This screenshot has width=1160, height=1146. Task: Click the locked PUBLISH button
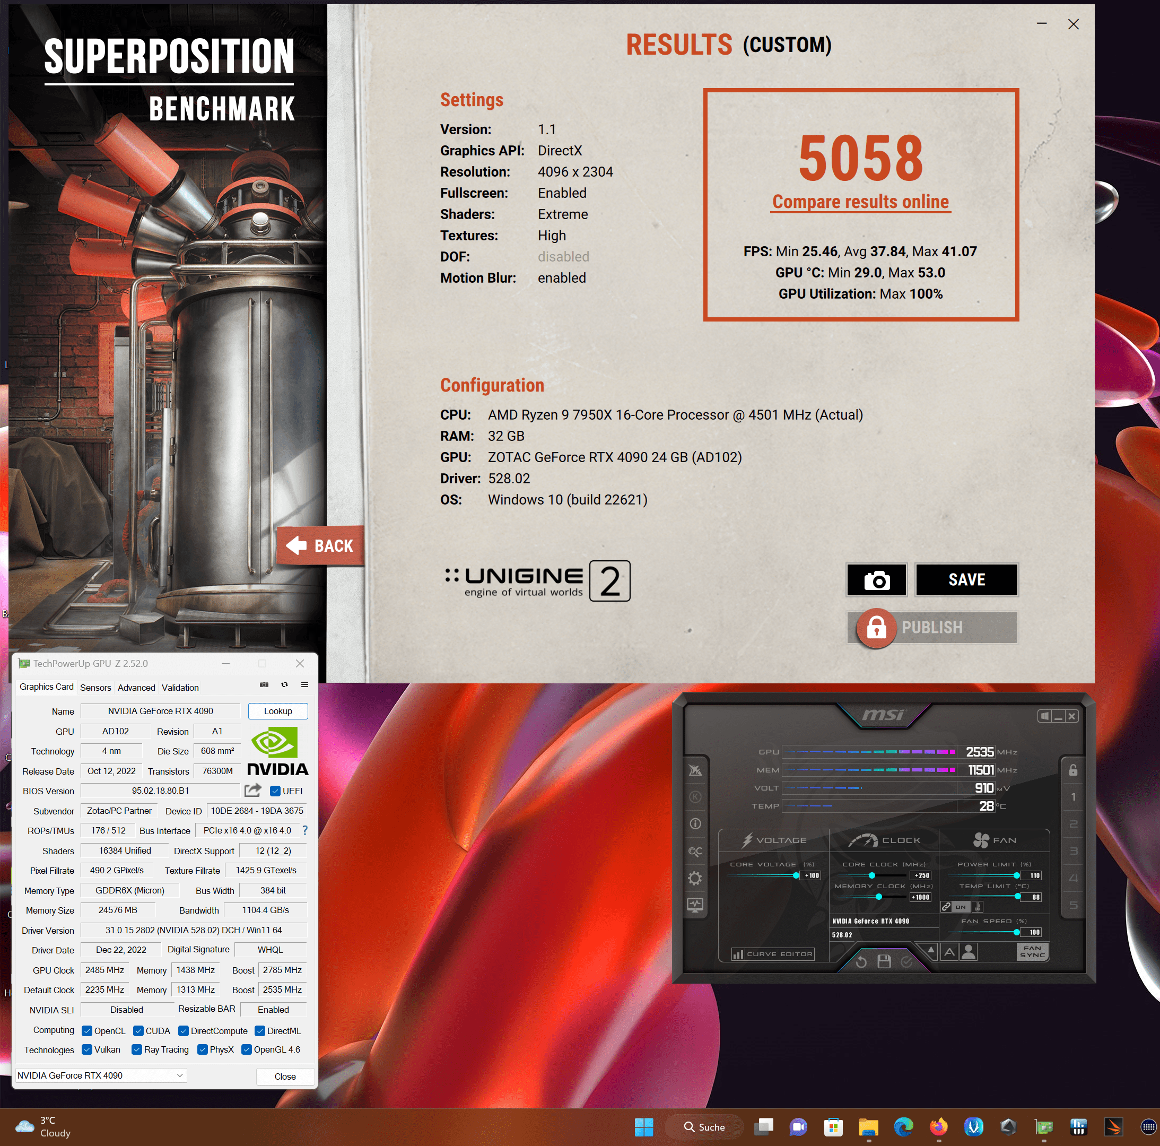tap(932, 628)
